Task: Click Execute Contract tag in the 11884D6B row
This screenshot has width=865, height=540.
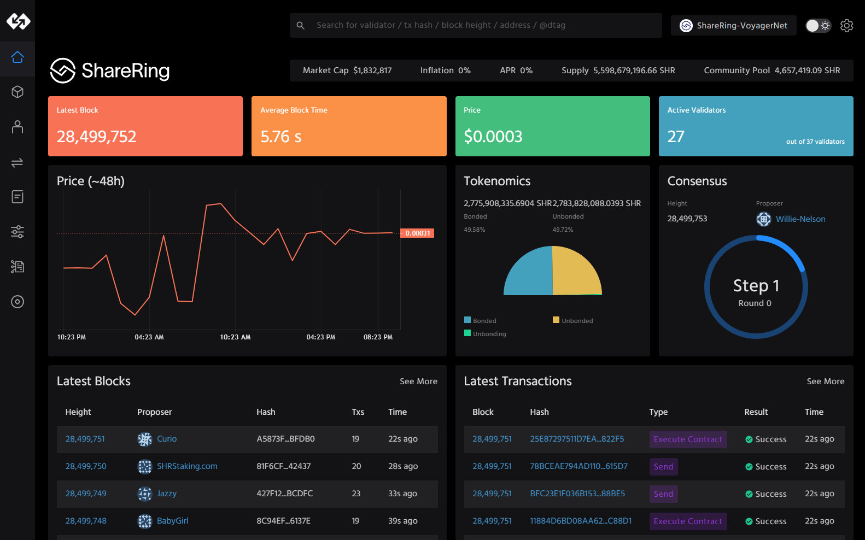Action: pyautogui.click(x=688, y=521)
